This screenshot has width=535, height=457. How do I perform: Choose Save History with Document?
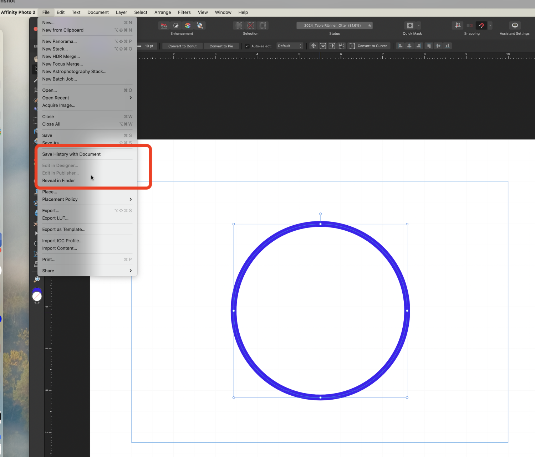[71, 154]
